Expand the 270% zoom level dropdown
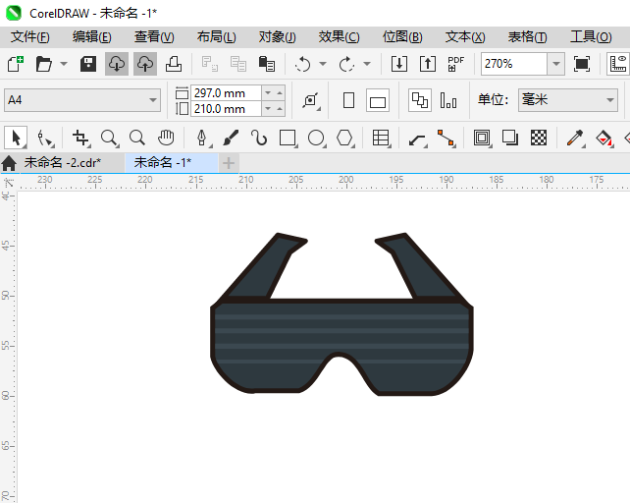 (555, 64)
